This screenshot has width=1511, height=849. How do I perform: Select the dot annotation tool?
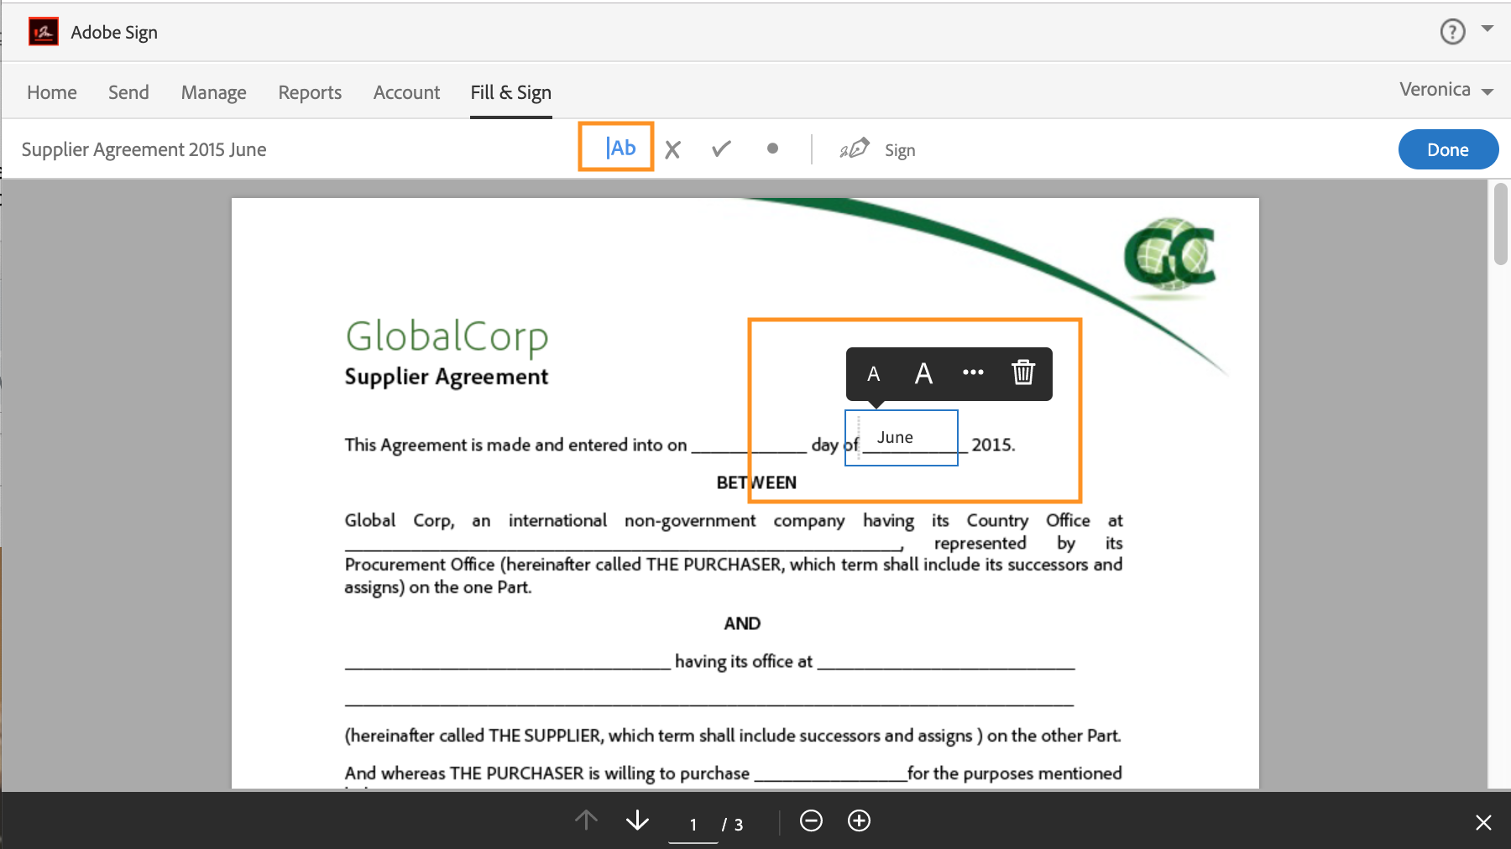772,148
